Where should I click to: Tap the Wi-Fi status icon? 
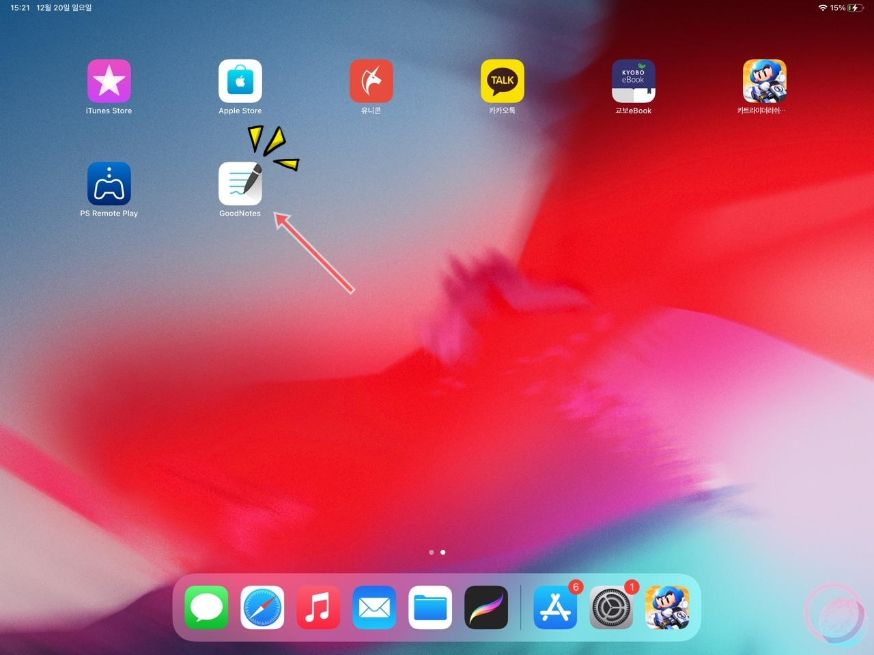[x=823, y=8]
